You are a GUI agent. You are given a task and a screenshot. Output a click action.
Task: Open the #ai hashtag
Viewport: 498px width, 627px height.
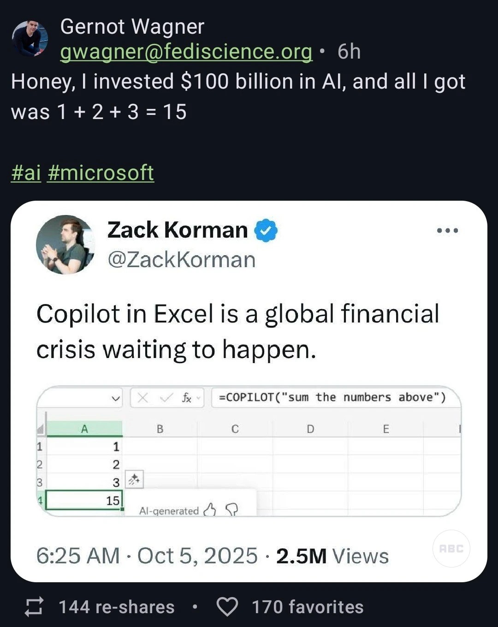pyautogui.click(x=26, y=173)
